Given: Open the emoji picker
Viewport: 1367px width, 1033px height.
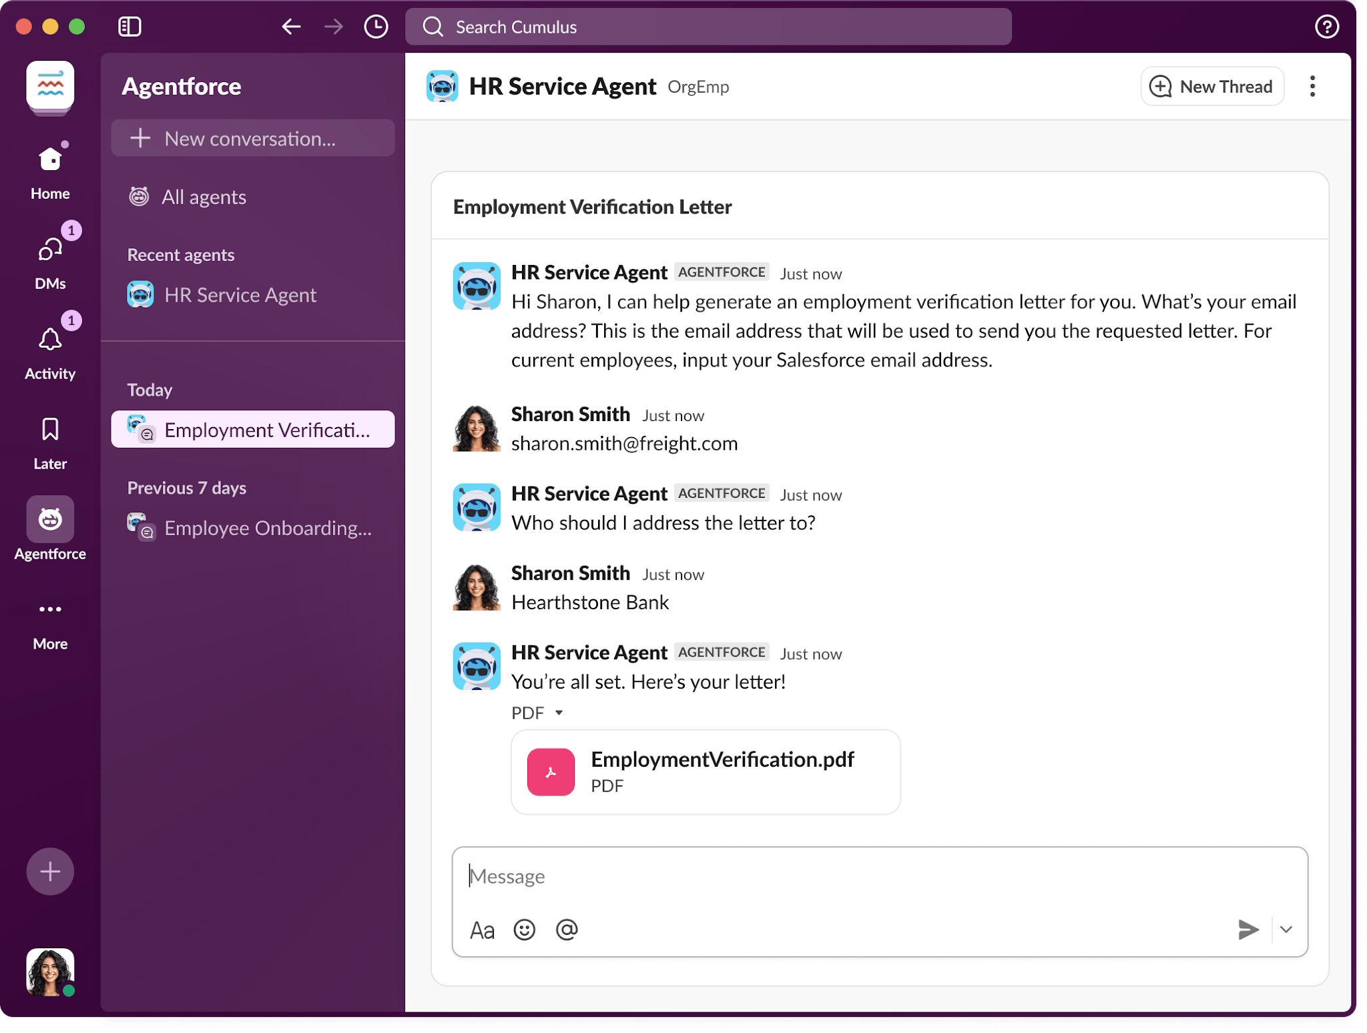Looking at the screenshot, I should pos(525,930).
